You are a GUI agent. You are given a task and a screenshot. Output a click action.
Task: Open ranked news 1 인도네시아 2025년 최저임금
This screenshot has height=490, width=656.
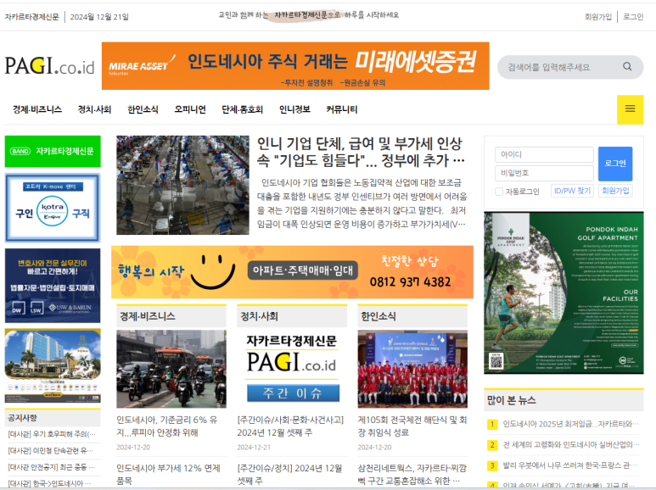(570, 424)
